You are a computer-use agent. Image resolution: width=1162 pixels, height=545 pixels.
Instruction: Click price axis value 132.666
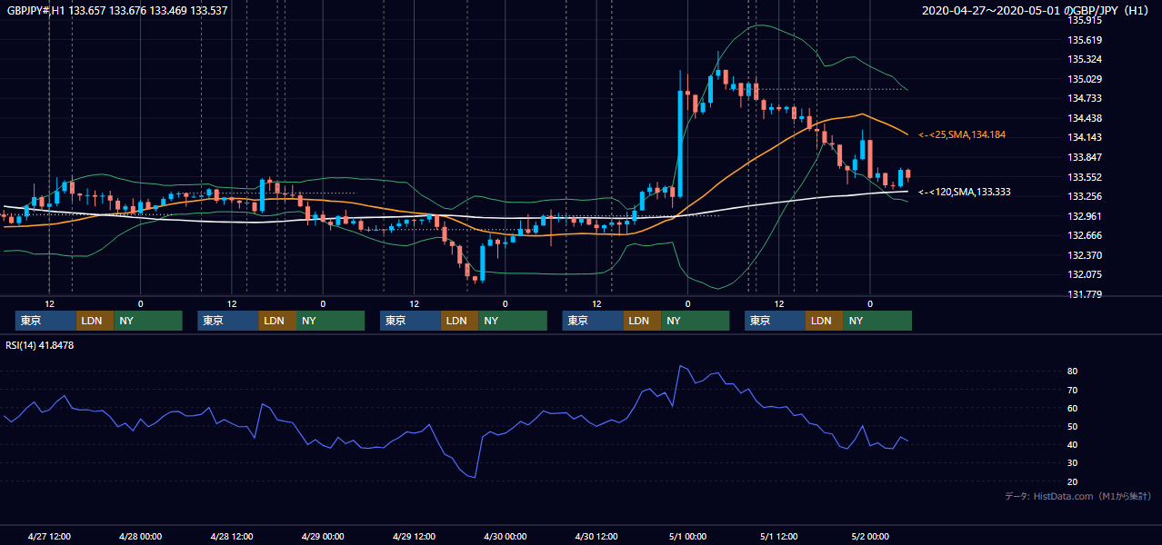[x=1085, y=235]
